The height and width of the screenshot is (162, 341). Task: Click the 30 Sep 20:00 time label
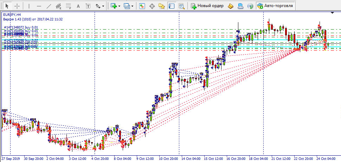(33, 158)
